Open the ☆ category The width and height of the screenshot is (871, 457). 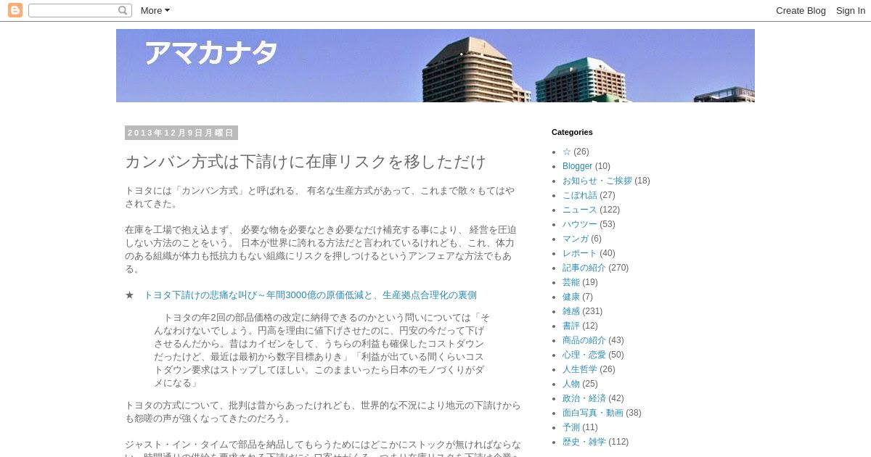[x=567, y=152]
